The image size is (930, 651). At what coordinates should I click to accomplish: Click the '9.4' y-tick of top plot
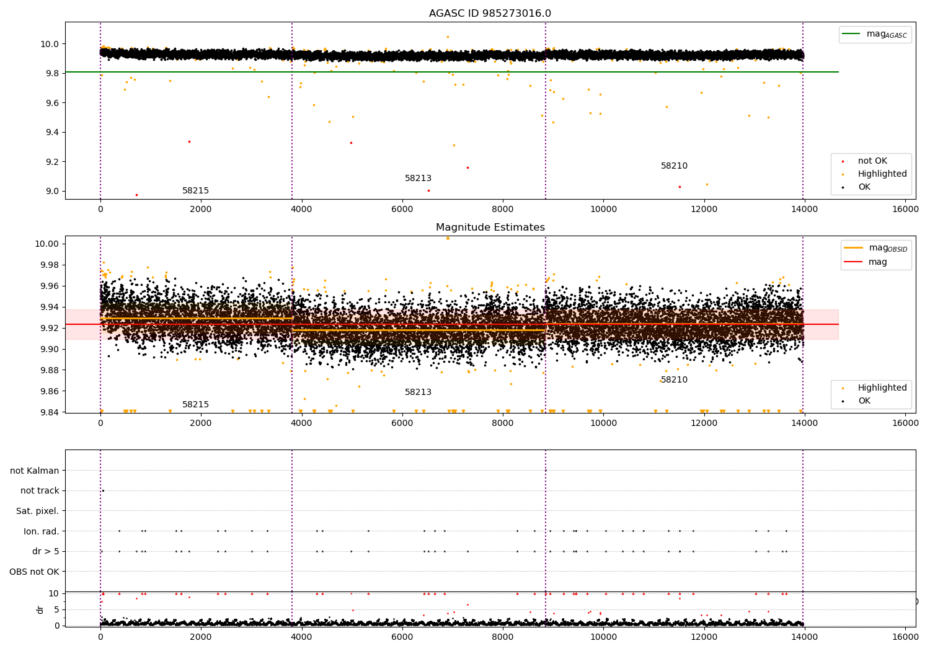click(52, 132)
